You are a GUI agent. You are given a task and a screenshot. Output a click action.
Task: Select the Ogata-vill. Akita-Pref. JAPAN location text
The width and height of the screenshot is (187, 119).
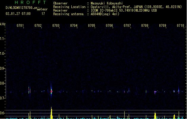pyautogui.click(x=117, y=7)
